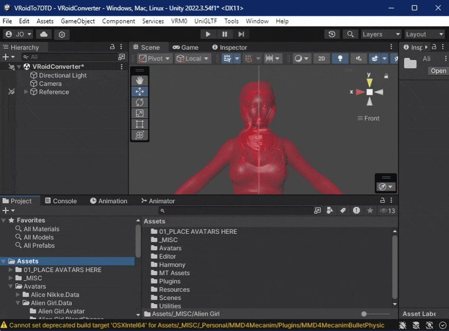Switch to the Animation tab
Image resolution: width=449 pixels, height=331 pixels.
coord(108,201)
